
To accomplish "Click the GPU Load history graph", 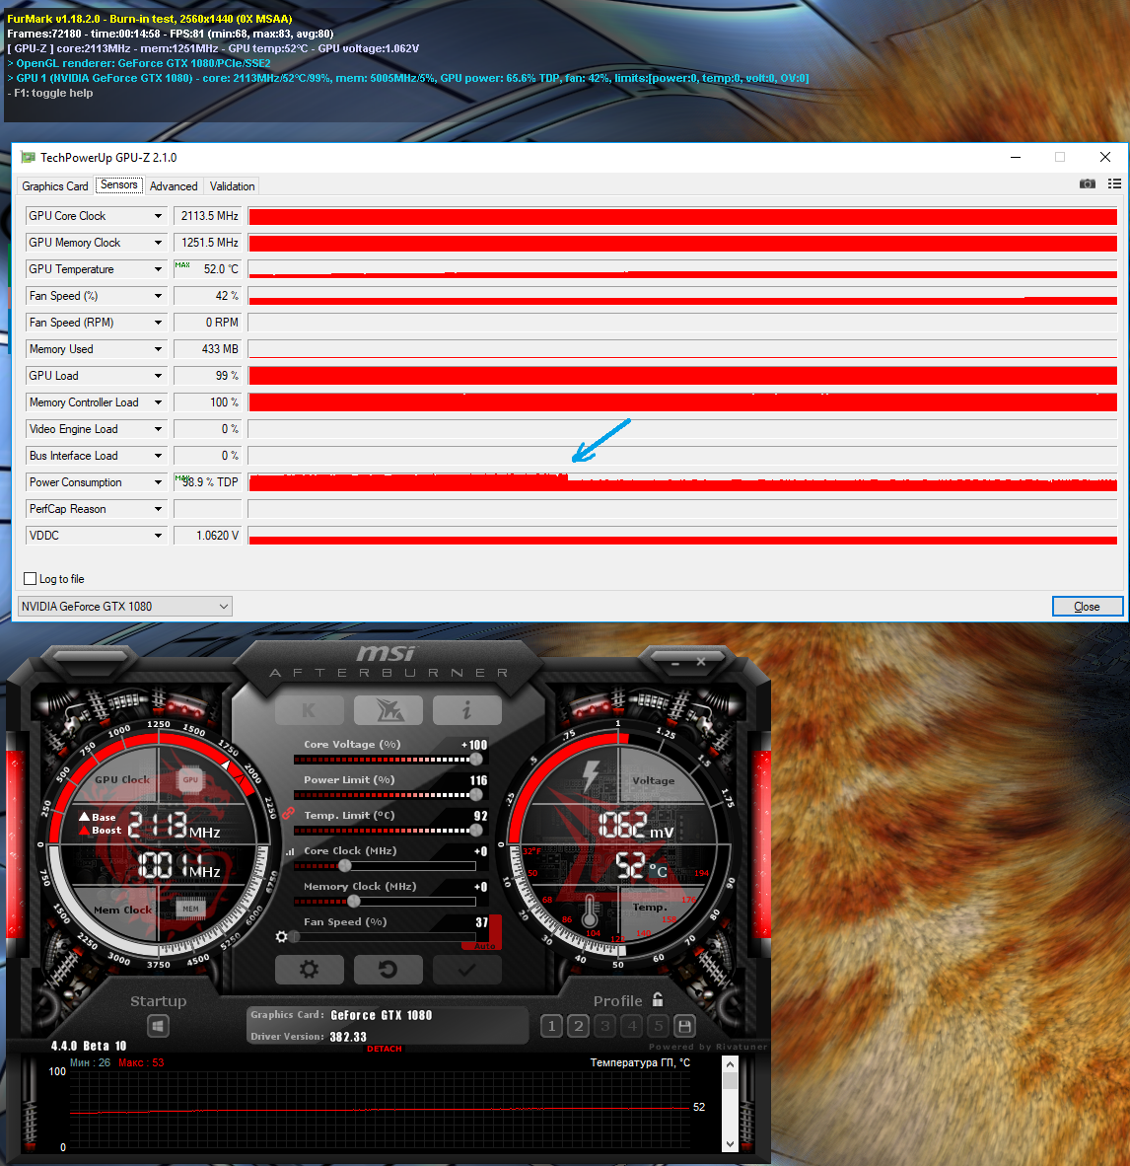I will click(x=682, y=376).
